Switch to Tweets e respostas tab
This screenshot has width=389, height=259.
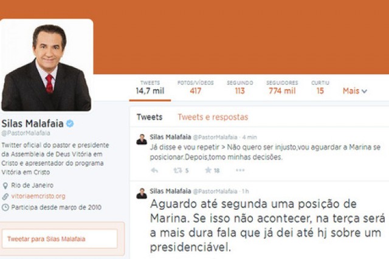[x=213, y=117]
